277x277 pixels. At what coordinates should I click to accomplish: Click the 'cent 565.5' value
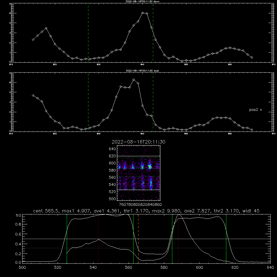click(47, 211)
